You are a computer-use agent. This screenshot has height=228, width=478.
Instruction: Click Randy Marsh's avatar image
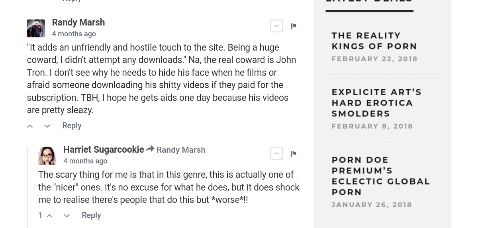pyautogui.click(x=36, y=28)
